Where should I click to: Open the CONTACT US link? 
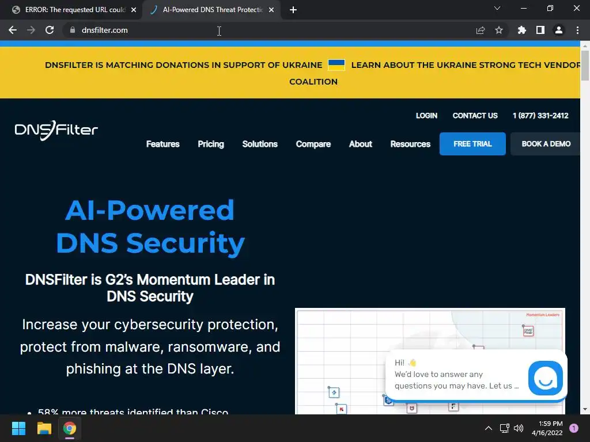(475, 116)
